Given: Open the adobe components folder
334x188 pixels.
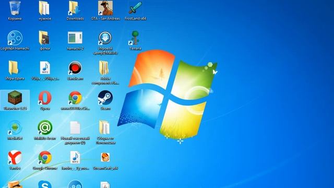Looking at the screenshot, I should (104, 68).
